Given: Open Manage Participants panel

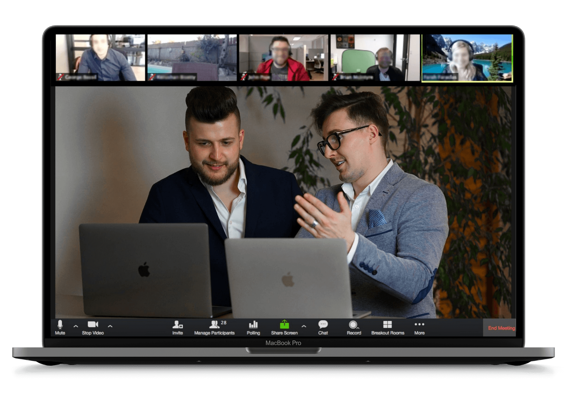Looking at the screenshot, I should coord(214,327).
